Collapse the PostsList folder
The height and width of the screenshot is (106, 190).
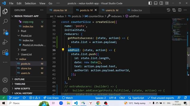(28, 36)
